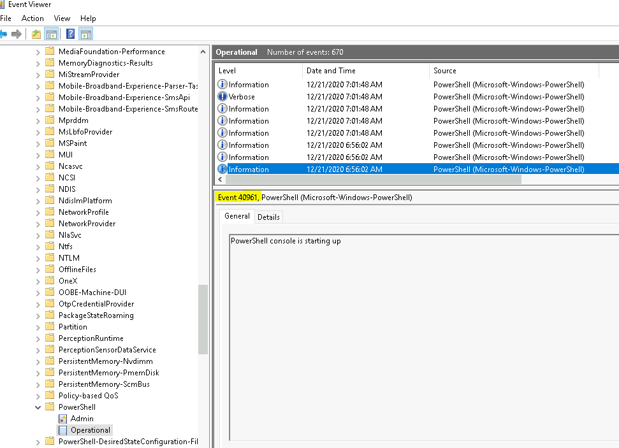Select the MUI tree item

(x=66, y=155)
